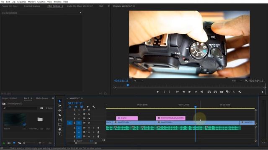Image resolution: width=268 pixels, height=150 pixels.
Task: Add marker in timeline header
Action: click(88, 107)
